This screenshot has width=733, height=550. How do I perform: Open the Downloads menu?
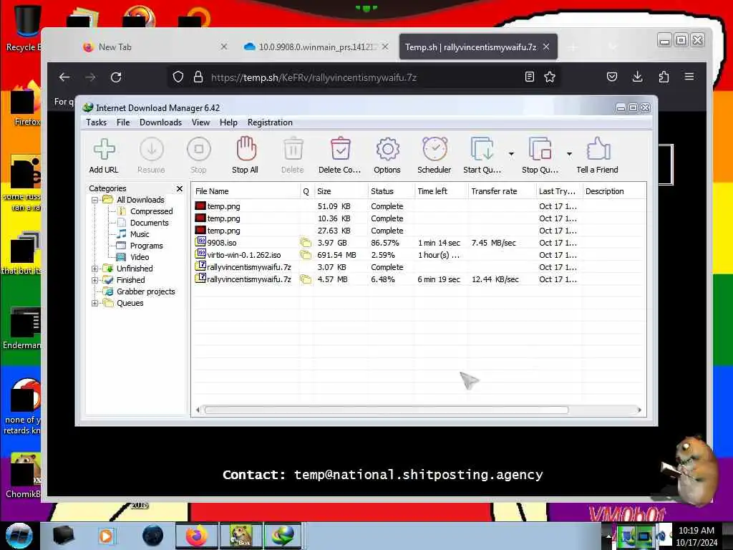click(x=160, y=122)
